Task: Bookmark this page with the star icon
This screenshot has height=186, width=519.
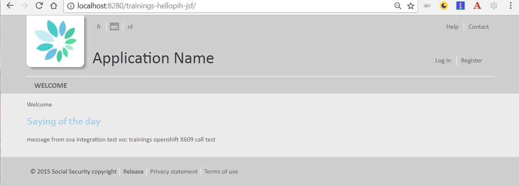Action: click(x=411, y=6)
